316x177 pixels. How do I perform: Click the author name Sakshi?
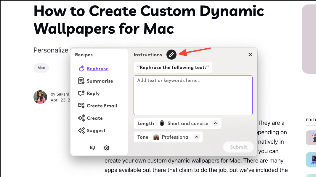62,94
